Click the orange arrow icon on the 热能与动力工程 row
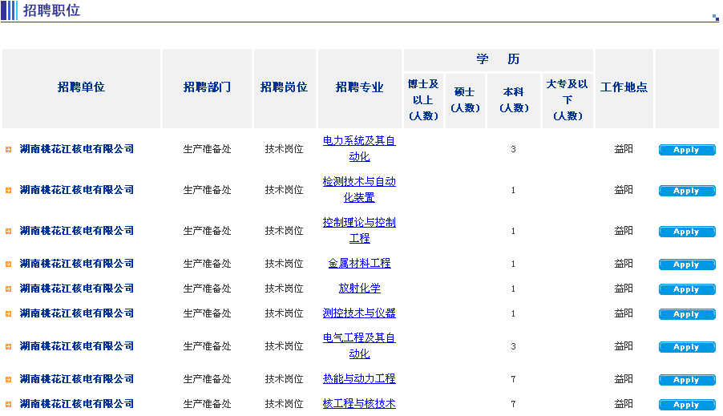723x416 pixels. pos(8,379)
